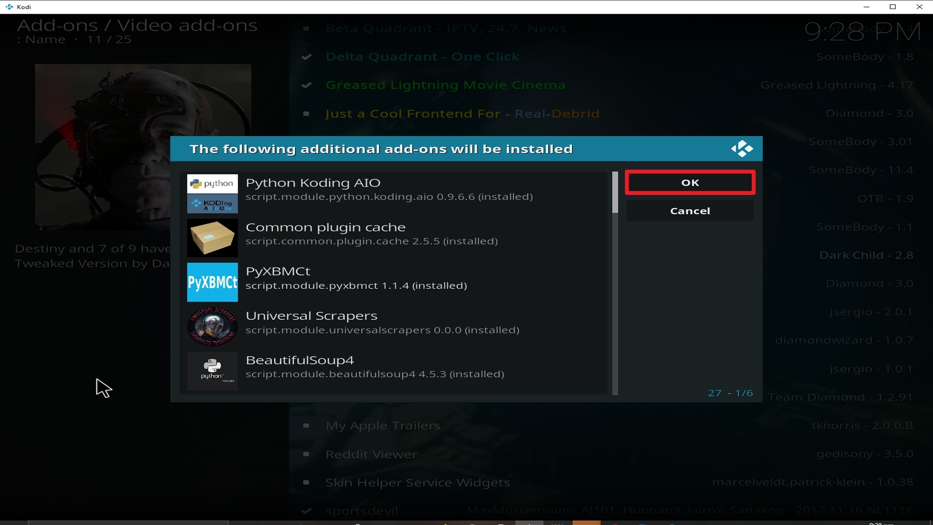Screen dimensions: 933x525
Task: Click the Greased Lightning - 4.17 version label
Action: 837,85
